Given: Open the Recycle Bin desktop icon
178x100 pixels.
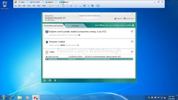Looking at the screenshot, I should click(x=5, y=5).
